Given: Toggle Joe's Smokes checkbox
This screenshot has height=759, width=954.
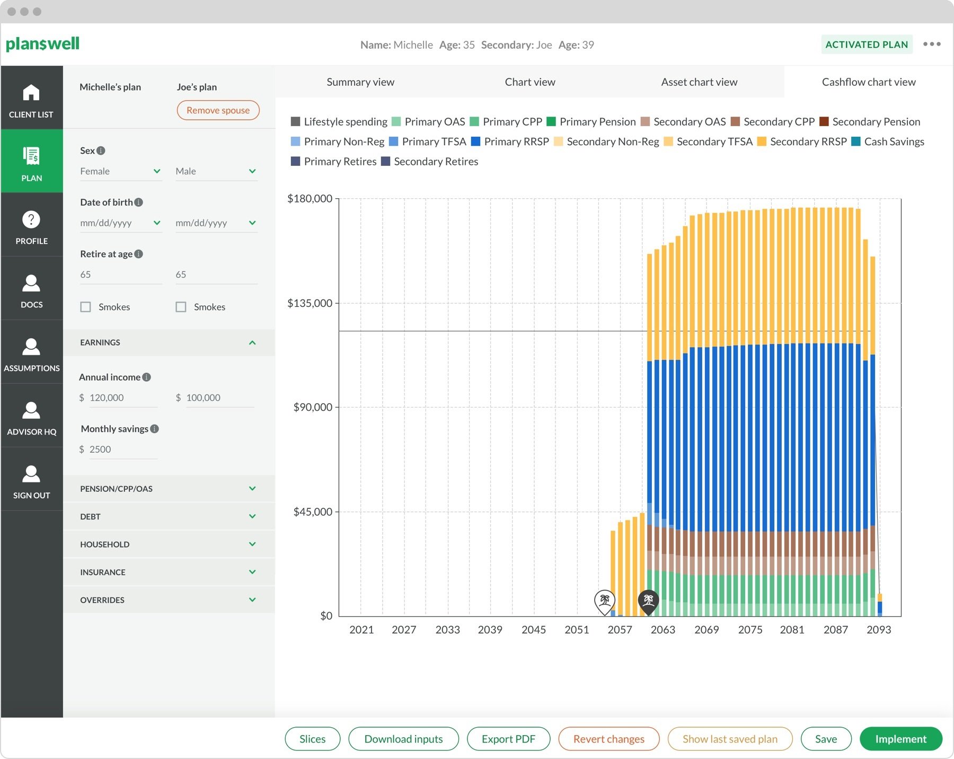Looking at the screenshot, I should pyautogui.click(x=181, y=307).
